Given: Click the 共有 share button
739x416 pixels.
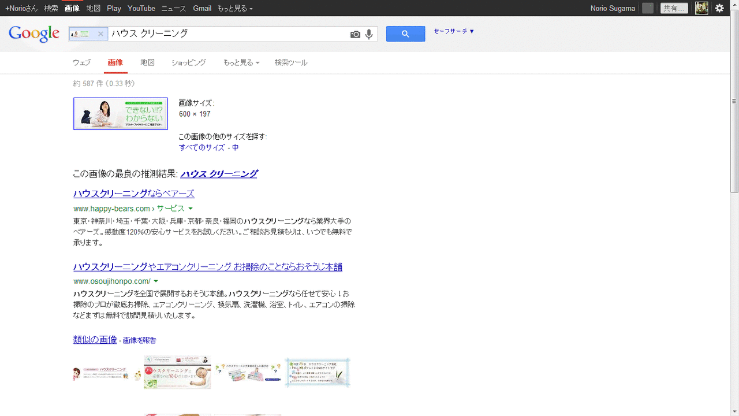Looking at the screenshot, I should (x=674, y=8).
